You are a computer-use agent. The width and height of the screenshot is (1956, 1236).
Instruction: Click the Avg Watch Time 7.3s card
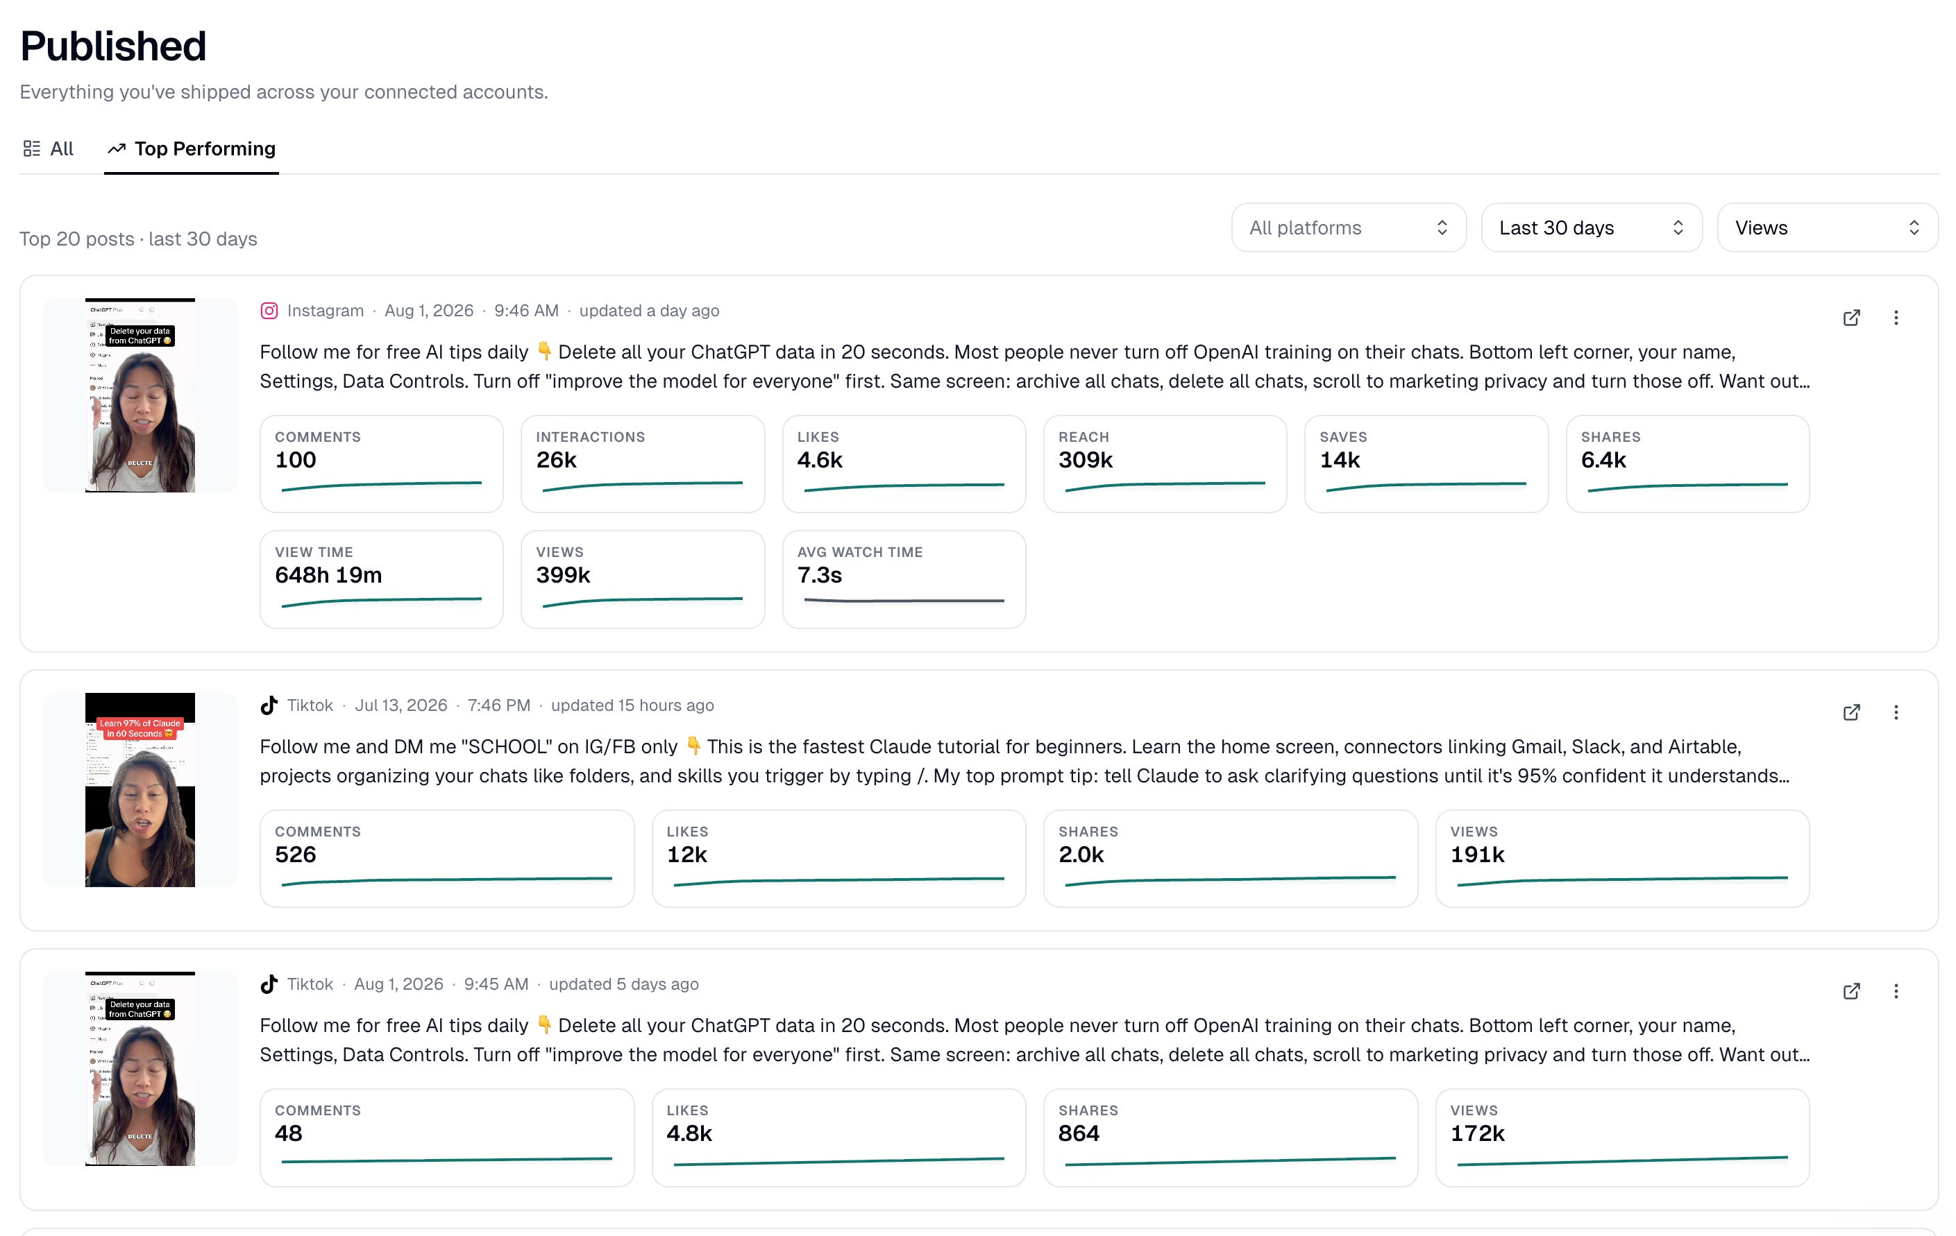point(904,578)
